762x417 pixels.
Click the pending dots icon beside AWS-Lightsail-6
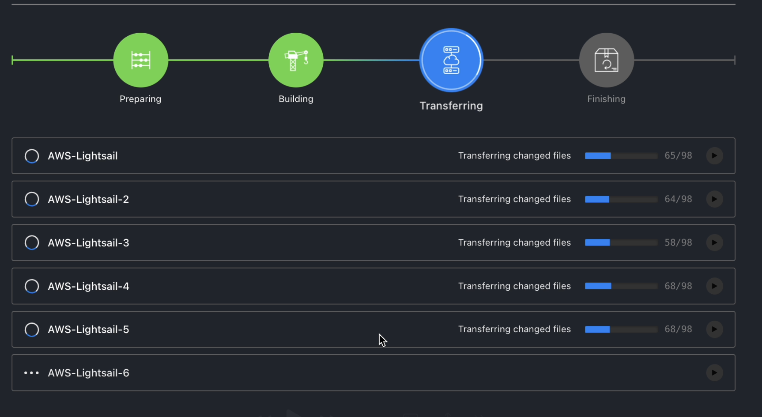[31, 373]
